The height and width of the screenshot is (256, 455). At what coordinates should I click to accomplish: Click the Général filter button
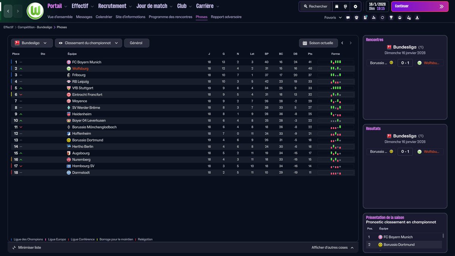click(x=136, y=43)
